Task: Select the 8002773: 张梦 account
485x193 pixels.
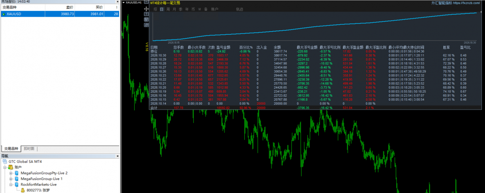Action: click(38, 190)
